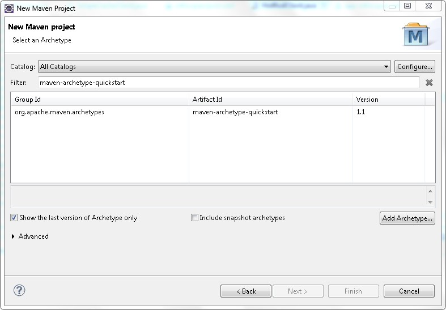Click the help question mark icon

(x=19, y=291)
